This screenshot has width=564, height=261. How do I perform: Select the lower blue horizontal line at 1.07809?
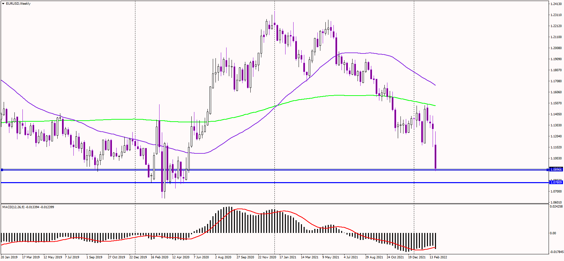click(x=275, y=183)
